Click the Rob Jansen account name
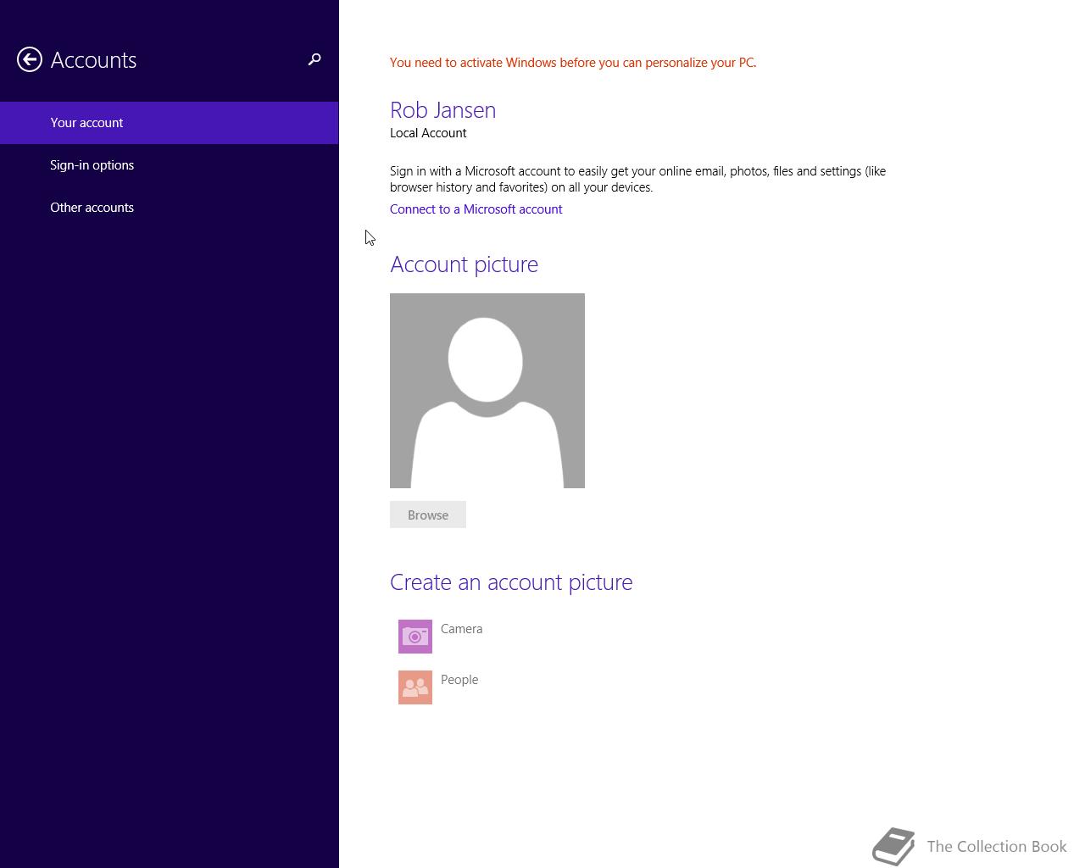Screen dimensions: 1085x868 442,110
